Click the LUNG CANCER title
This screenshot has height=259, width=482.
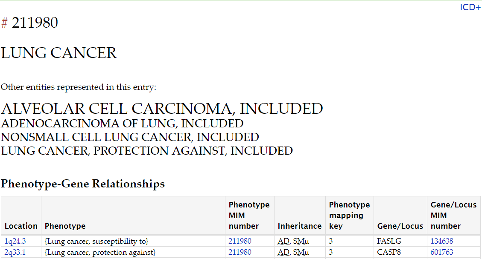59,53
